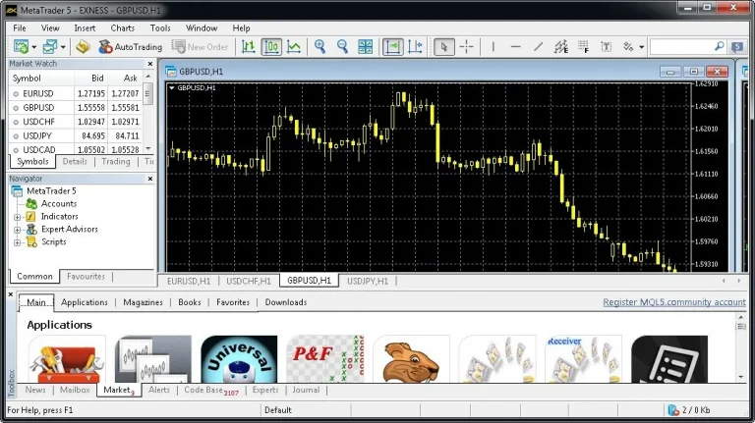The height and width of the screenshot is (423, 755).
Task: Toggle Chart Shift icon
Action: click(x=415, y=47)
